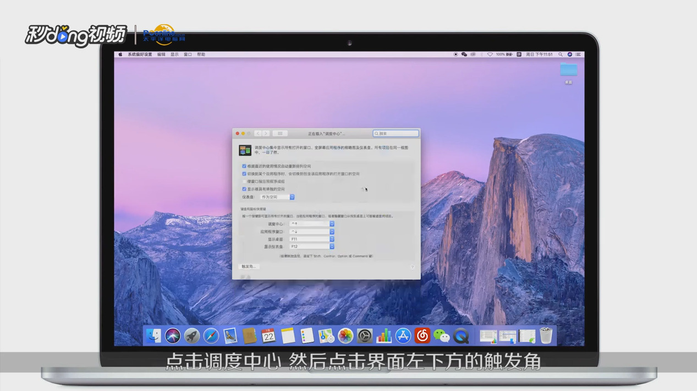Image resolution: width=697 pixels, height=391 pixels.
Task: Toggle 切换到某个应用程序时 switch-space checkbox
Action: [244, 174]
